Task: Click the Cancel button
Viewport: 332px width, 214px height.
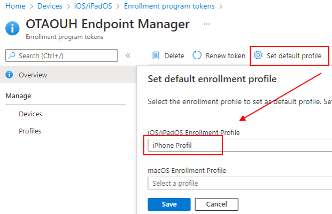Action: tap(217, 204)
